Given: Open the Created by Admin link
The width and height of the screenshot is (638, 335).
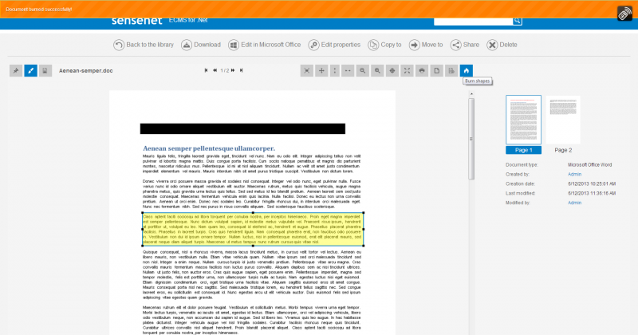Looking at the screenshot, I should point(574,174).
